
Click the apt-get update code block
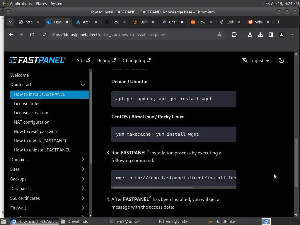pyautogui.click(x=174, y=99)
